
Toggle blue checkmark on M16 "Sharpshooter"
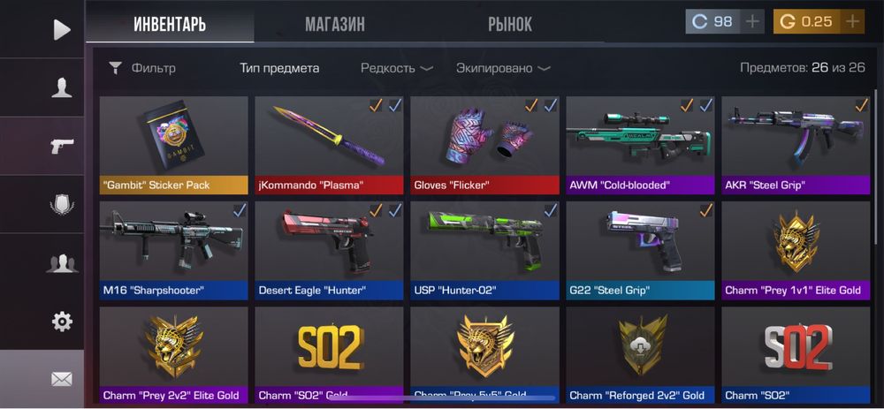click(240, 210)
